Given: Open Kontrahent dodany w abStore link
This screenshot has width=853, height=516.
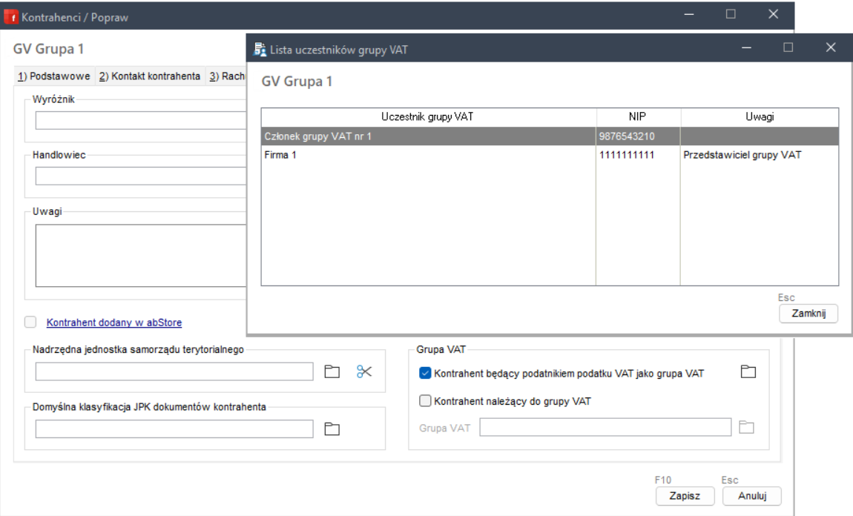Looking at the screenshot, I should (x=114, y=322).
